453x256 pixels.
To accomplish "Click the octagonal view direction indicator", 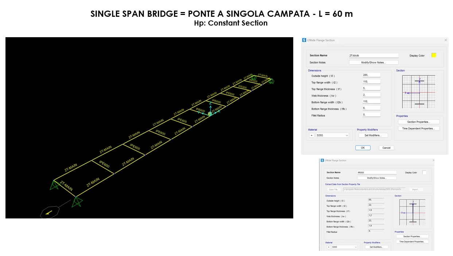I will coord(49,212).
